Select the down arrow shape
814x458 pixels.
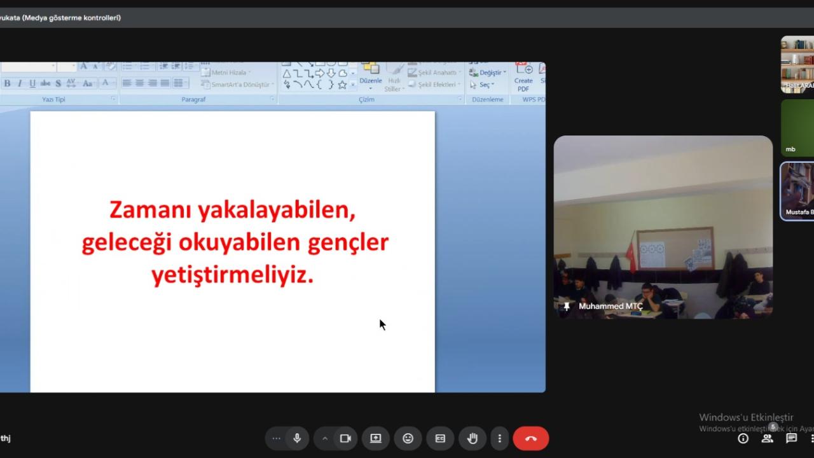click(x=331, y=73)
